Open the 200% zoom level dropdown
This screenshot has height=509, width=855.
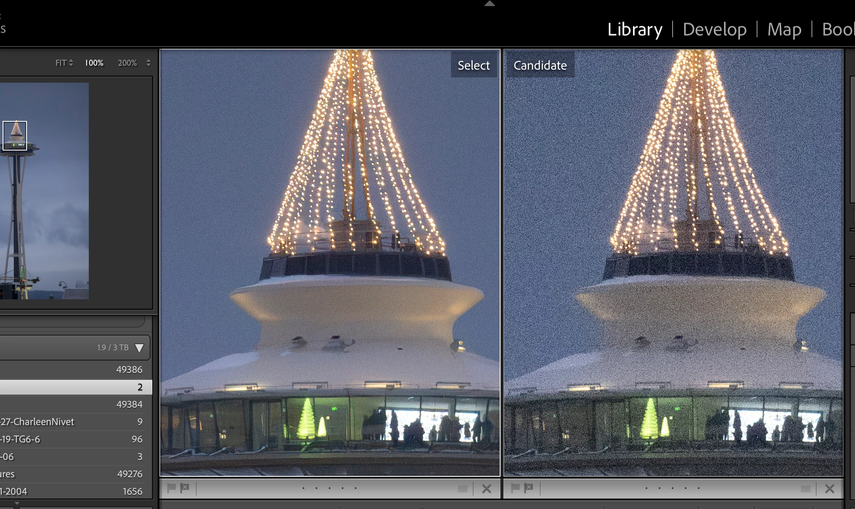(148, 63)
